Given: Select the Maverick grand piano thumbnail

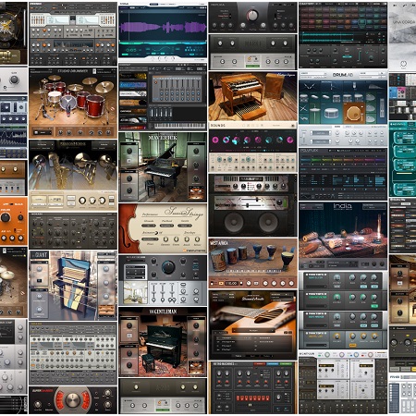Looking at the screenshot, I should (163, 167).
